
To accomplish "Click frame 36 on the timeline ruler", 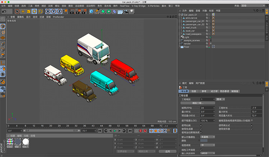I will coord(84,126).
